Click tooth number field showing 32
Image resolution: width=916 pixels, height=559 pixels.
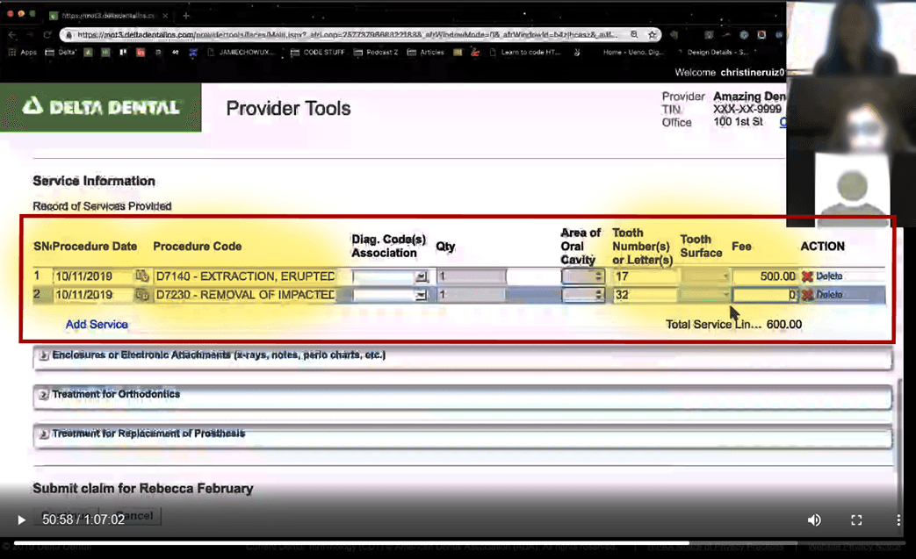click(645, 295)
